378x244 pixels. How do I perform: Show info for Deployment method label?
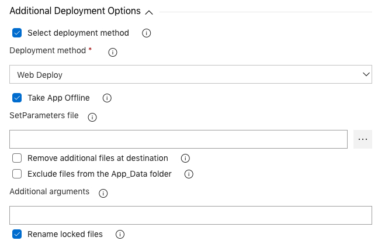[x=113, y=53]
